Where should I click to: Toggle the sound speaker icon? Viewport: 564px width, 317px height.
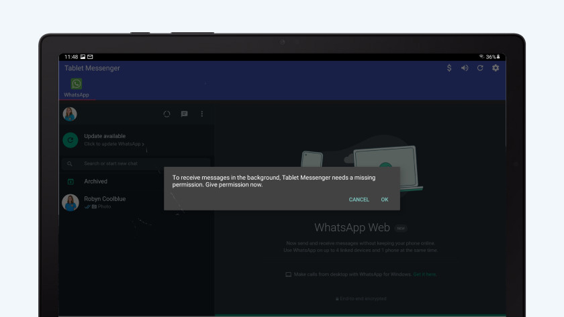pos(465,68)
